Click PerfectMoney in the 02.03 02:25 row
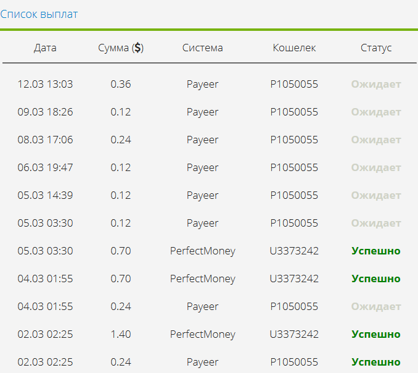The image size is (418, 373). (203, 334)
